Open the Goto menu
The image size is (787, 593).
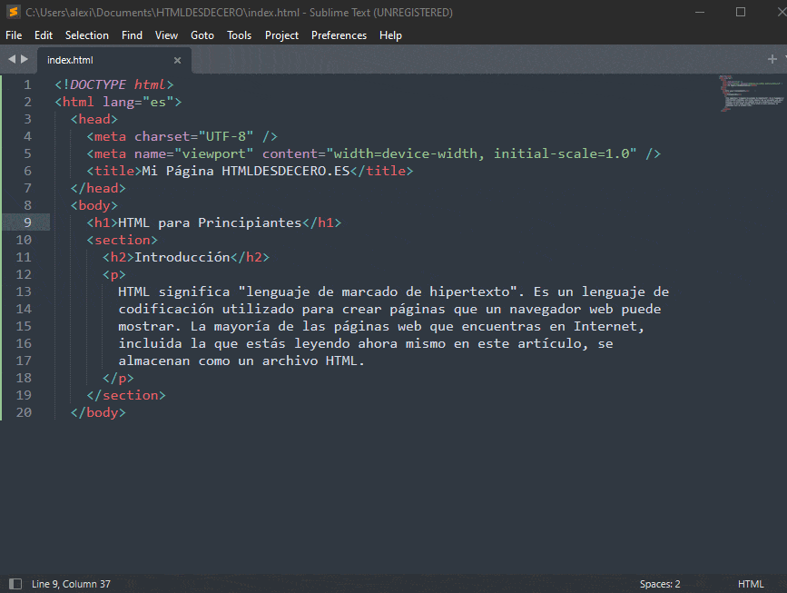click(x=202, y=35)
